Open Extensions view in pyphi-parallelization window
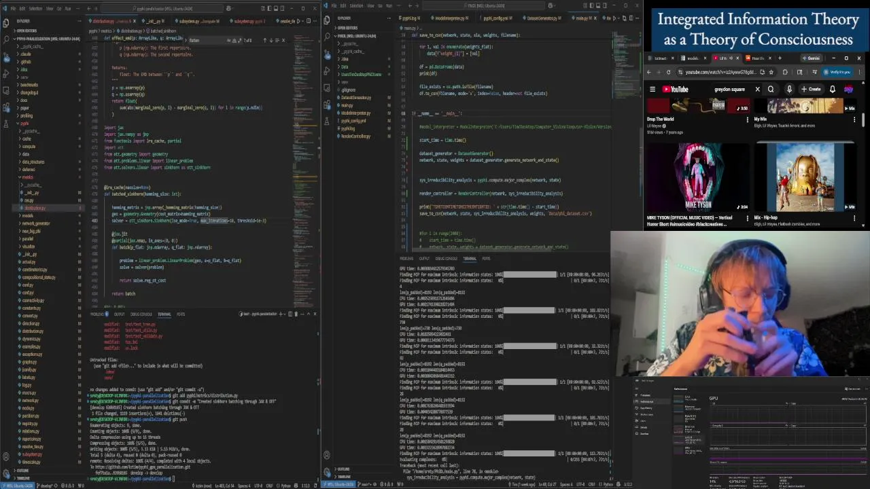Image resolution: width=870 pixels, height=489 pixels. point(6,107)
